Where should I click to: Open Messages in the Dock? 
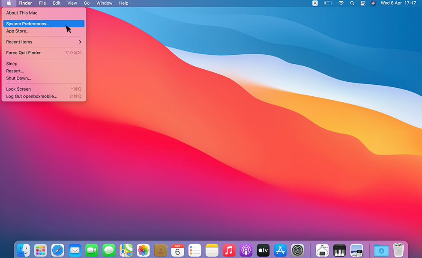pos(109,250)
